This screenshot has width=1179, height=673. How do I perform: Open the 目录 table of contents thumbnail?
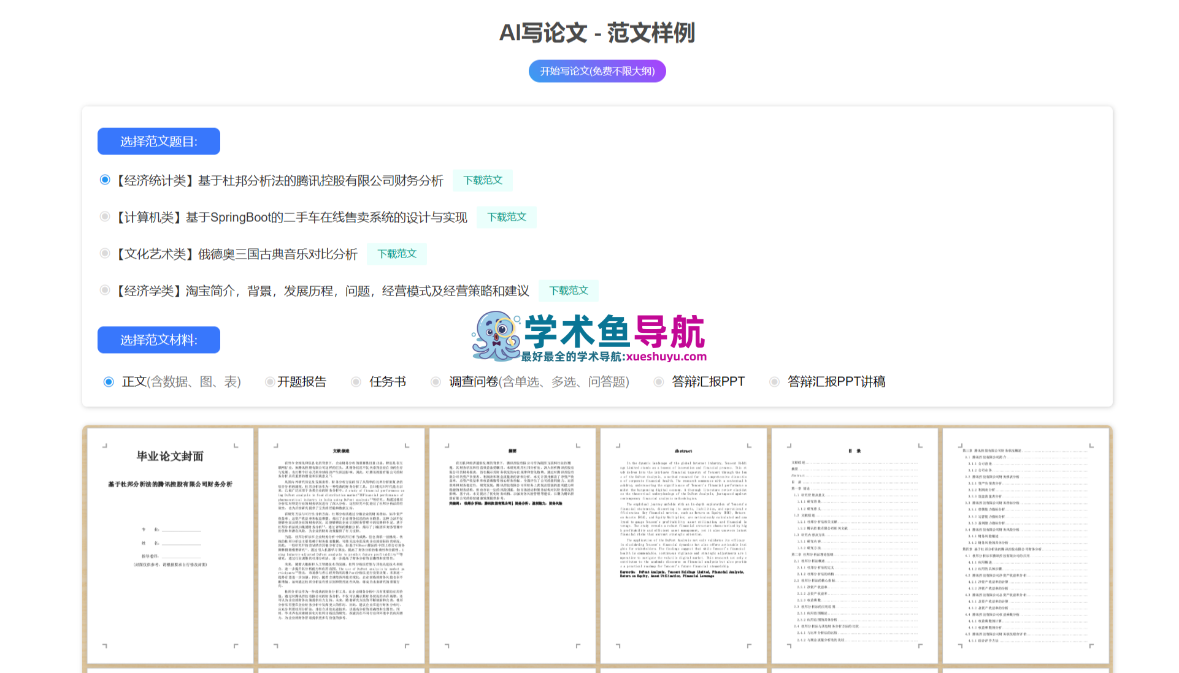(854, 546)
